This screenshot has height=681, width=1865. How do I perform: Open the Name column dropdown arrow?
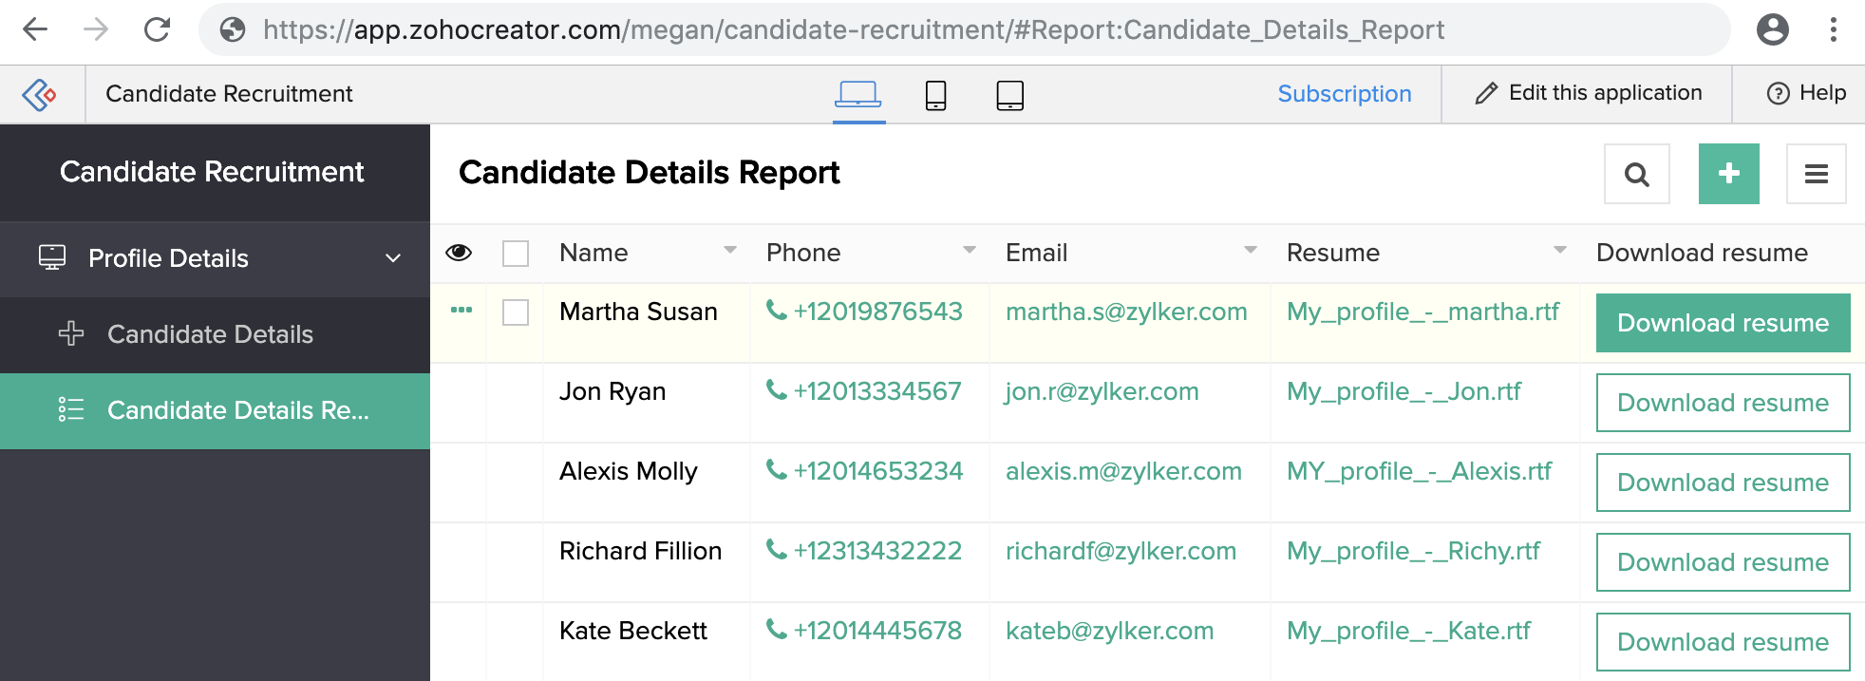tap(730, 251)
